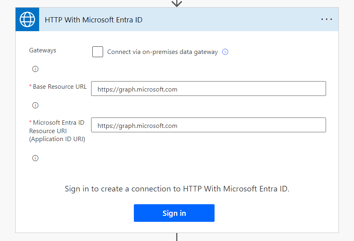This screenshot has width=354, height=241.
Task: Click the 'Connect via on-premises data gateway' label
Action: (x=162, y=52)
